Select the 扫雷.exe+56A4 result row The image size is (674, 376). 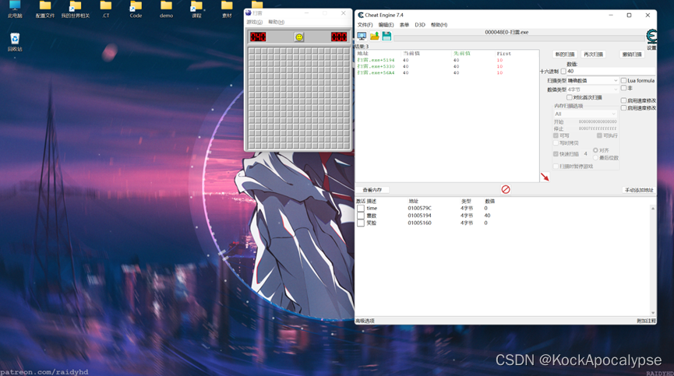pos(447,73)
